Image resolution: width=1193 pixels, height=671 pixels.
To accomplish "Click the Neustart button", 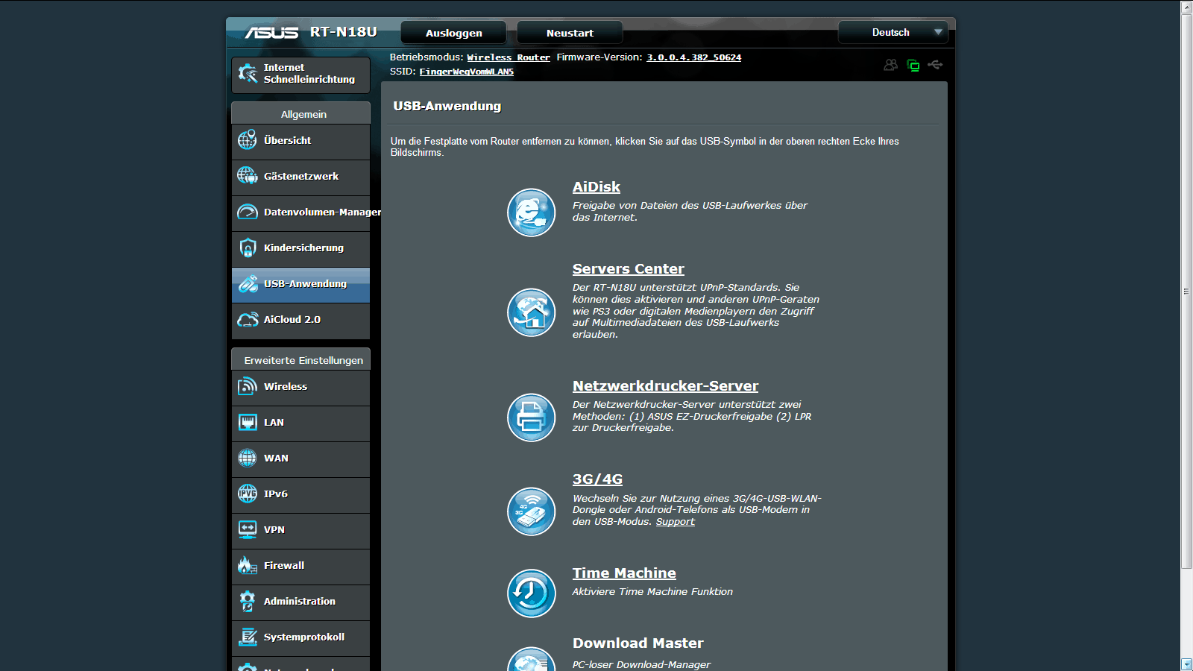I will (570, 33).
